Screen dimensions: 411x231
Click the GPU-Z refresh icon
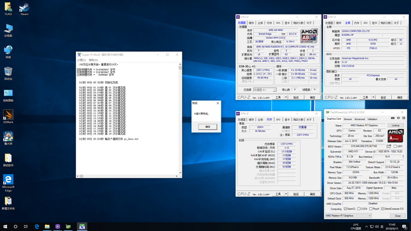coord(399,119)
